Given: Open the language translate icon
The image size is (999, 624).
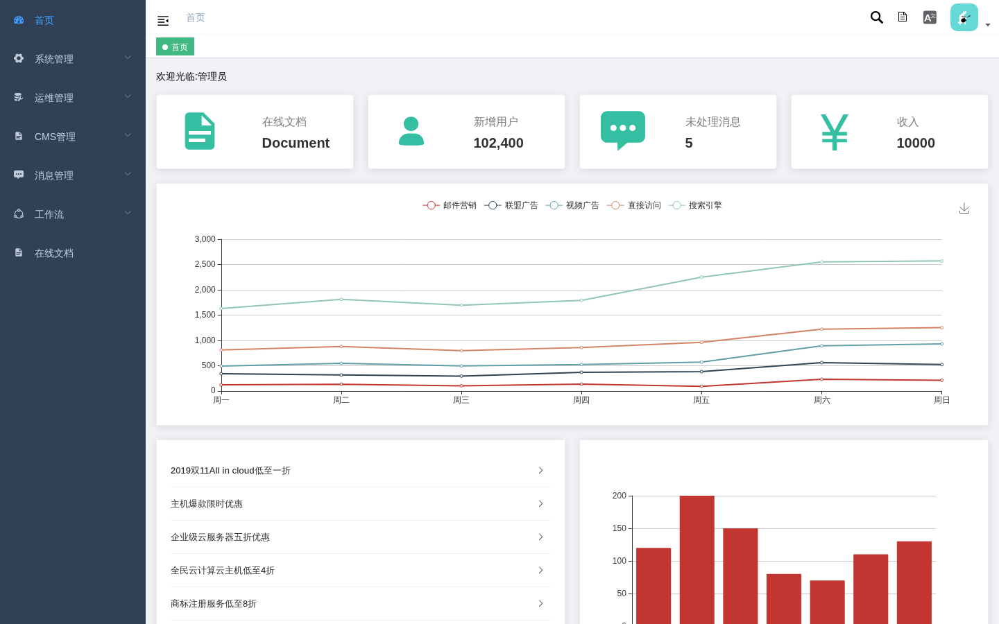Looking at the screenshot, I should point(930,17).
